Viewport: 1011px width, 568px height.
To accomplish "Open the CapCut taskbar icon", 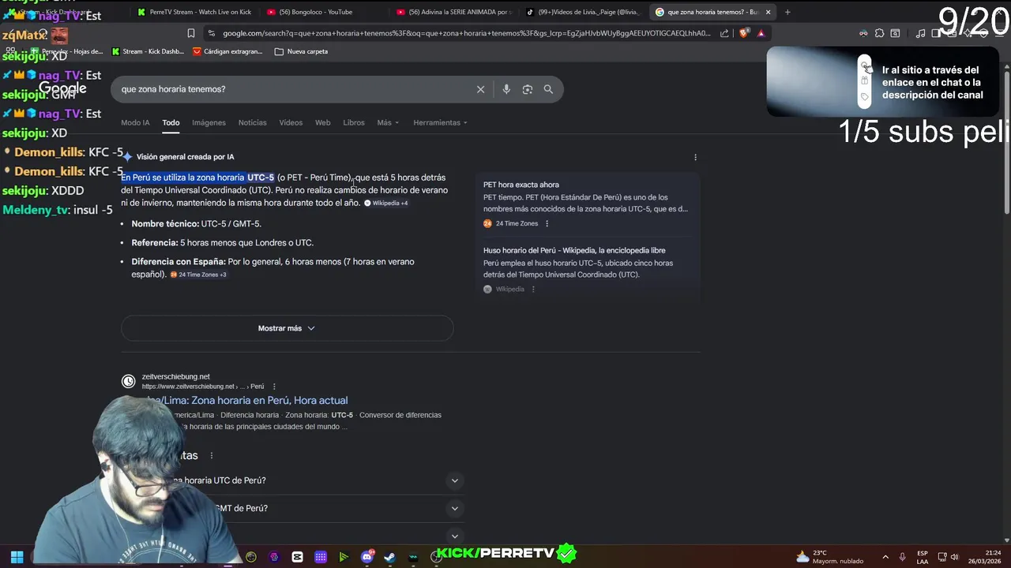I will (x=297, y=557).
